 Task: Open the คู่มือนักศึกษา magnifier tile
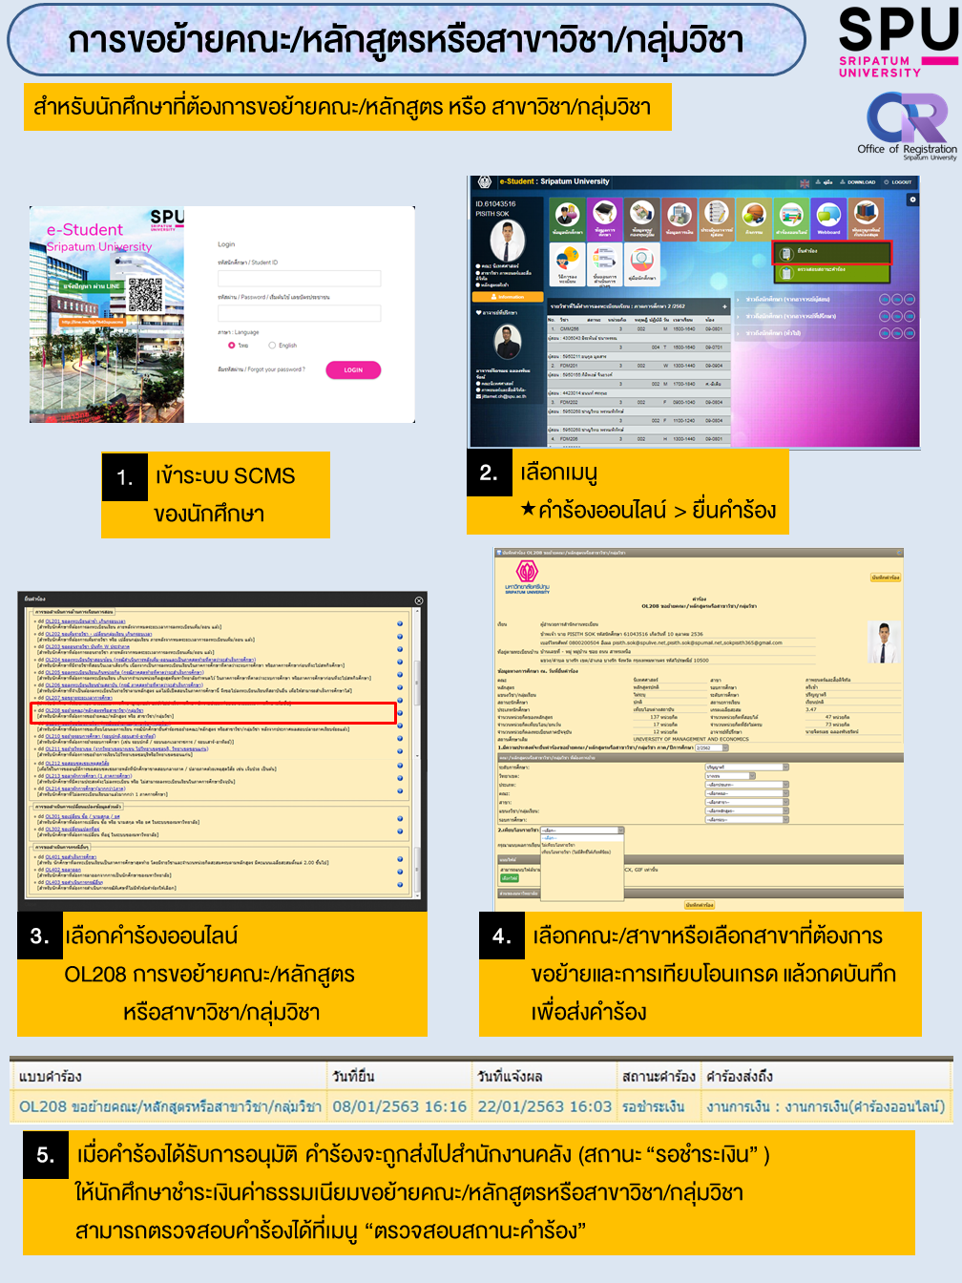(x=641, y=264)
